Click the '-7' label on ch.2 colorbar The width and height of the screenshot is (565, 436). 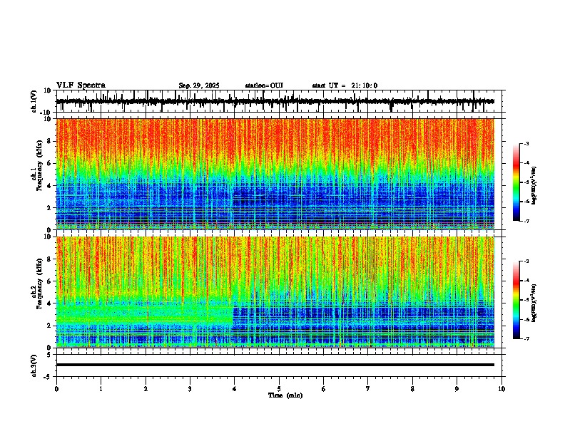point(526,339)
